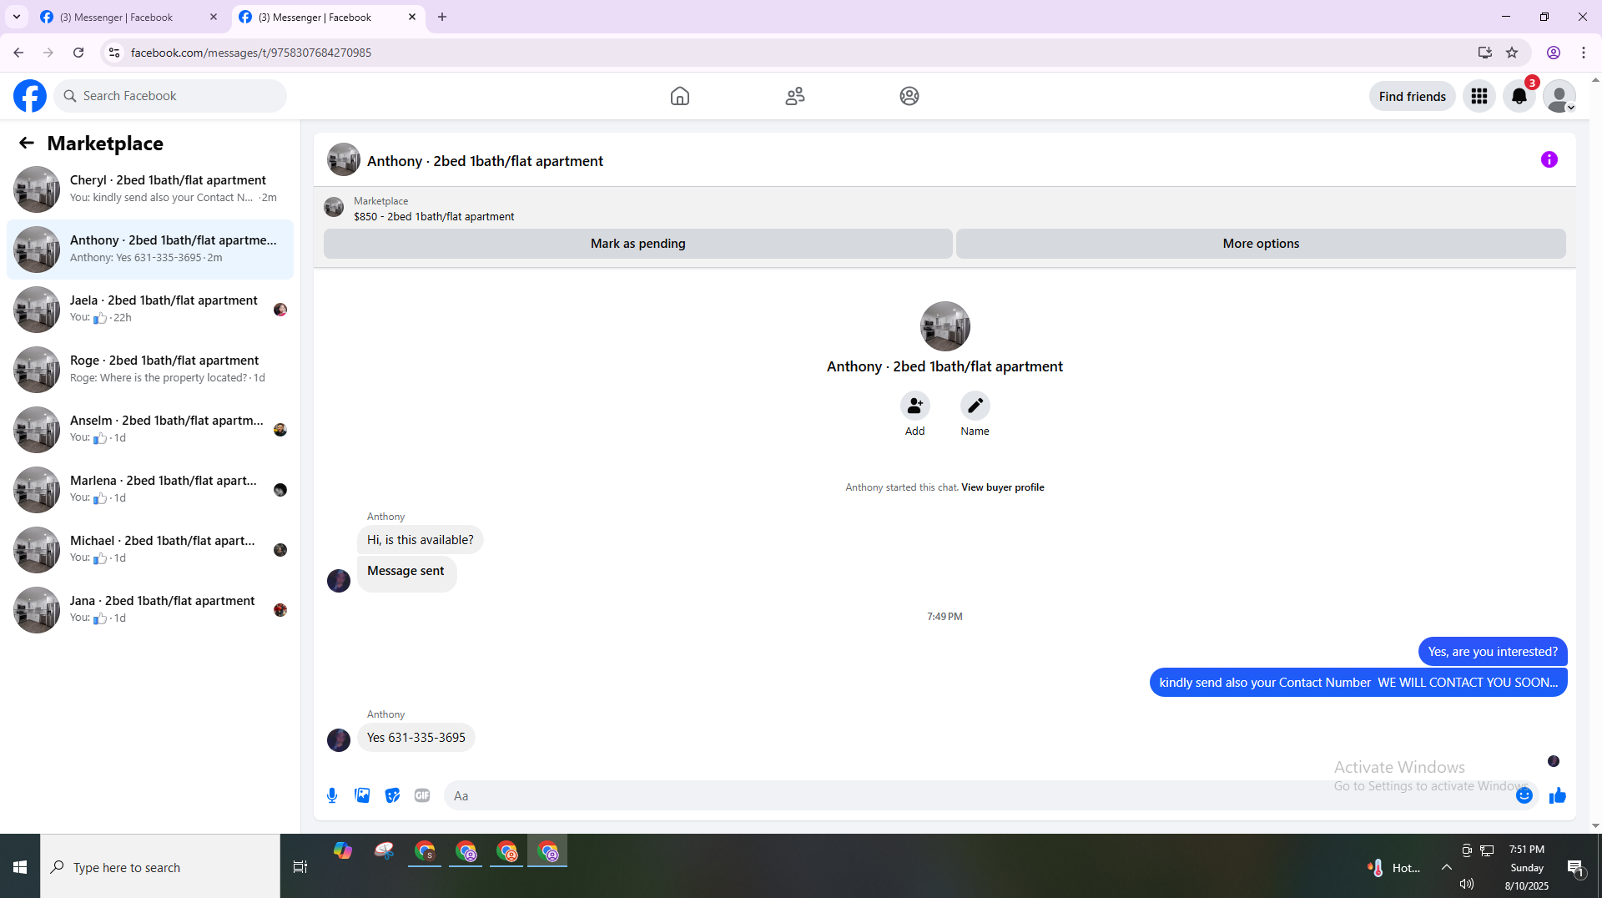The width and height of the screenshot is (1602, 898).
Task: Click the 'Yes, are you interested?' message
Action: 1493,652
